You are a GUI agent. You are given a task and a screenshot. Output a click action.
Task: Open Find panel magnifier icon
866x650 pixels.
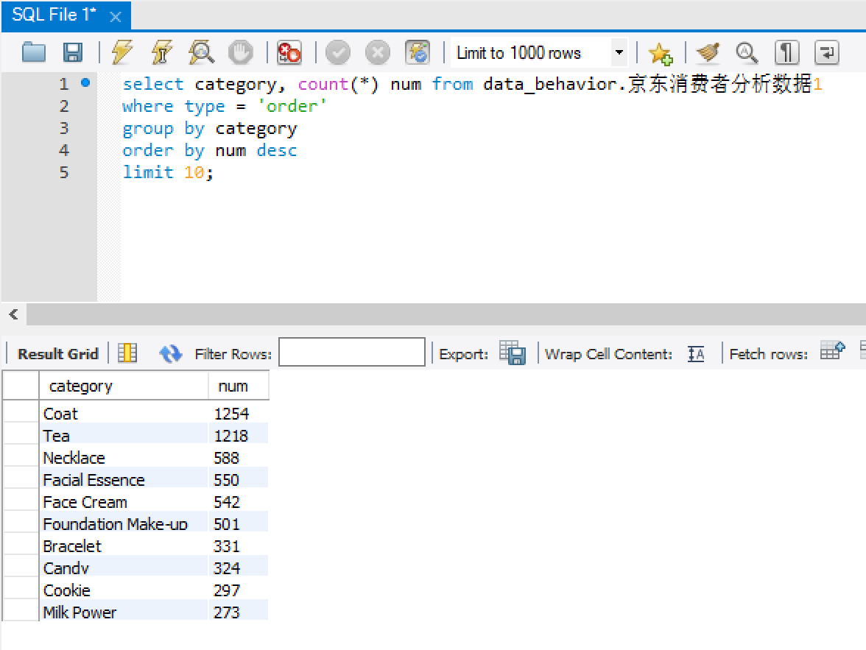pyautogui.click(x=747, y=52)
